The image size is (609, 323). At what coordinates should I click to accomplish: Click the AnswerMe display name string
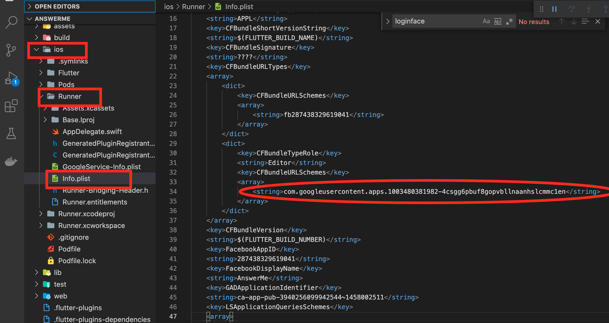tap(253, 278)
